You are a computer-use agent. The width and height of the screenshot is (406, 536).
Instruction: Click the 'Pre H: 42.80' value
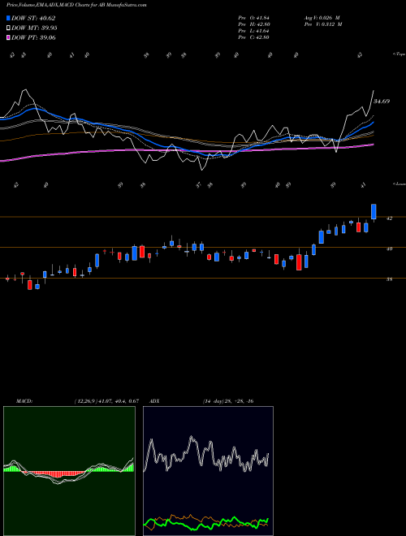pyautogui.click(x=253, y=24)
